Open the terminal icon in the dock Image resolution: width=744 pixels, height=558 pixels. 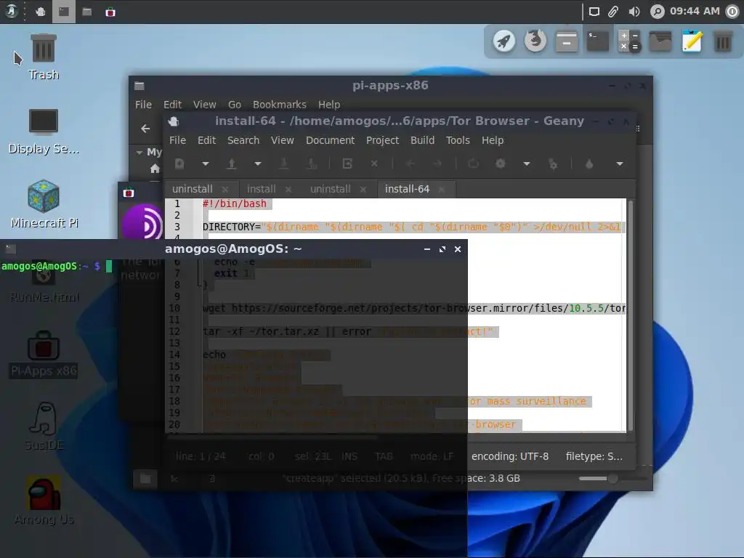pos(598,41)
